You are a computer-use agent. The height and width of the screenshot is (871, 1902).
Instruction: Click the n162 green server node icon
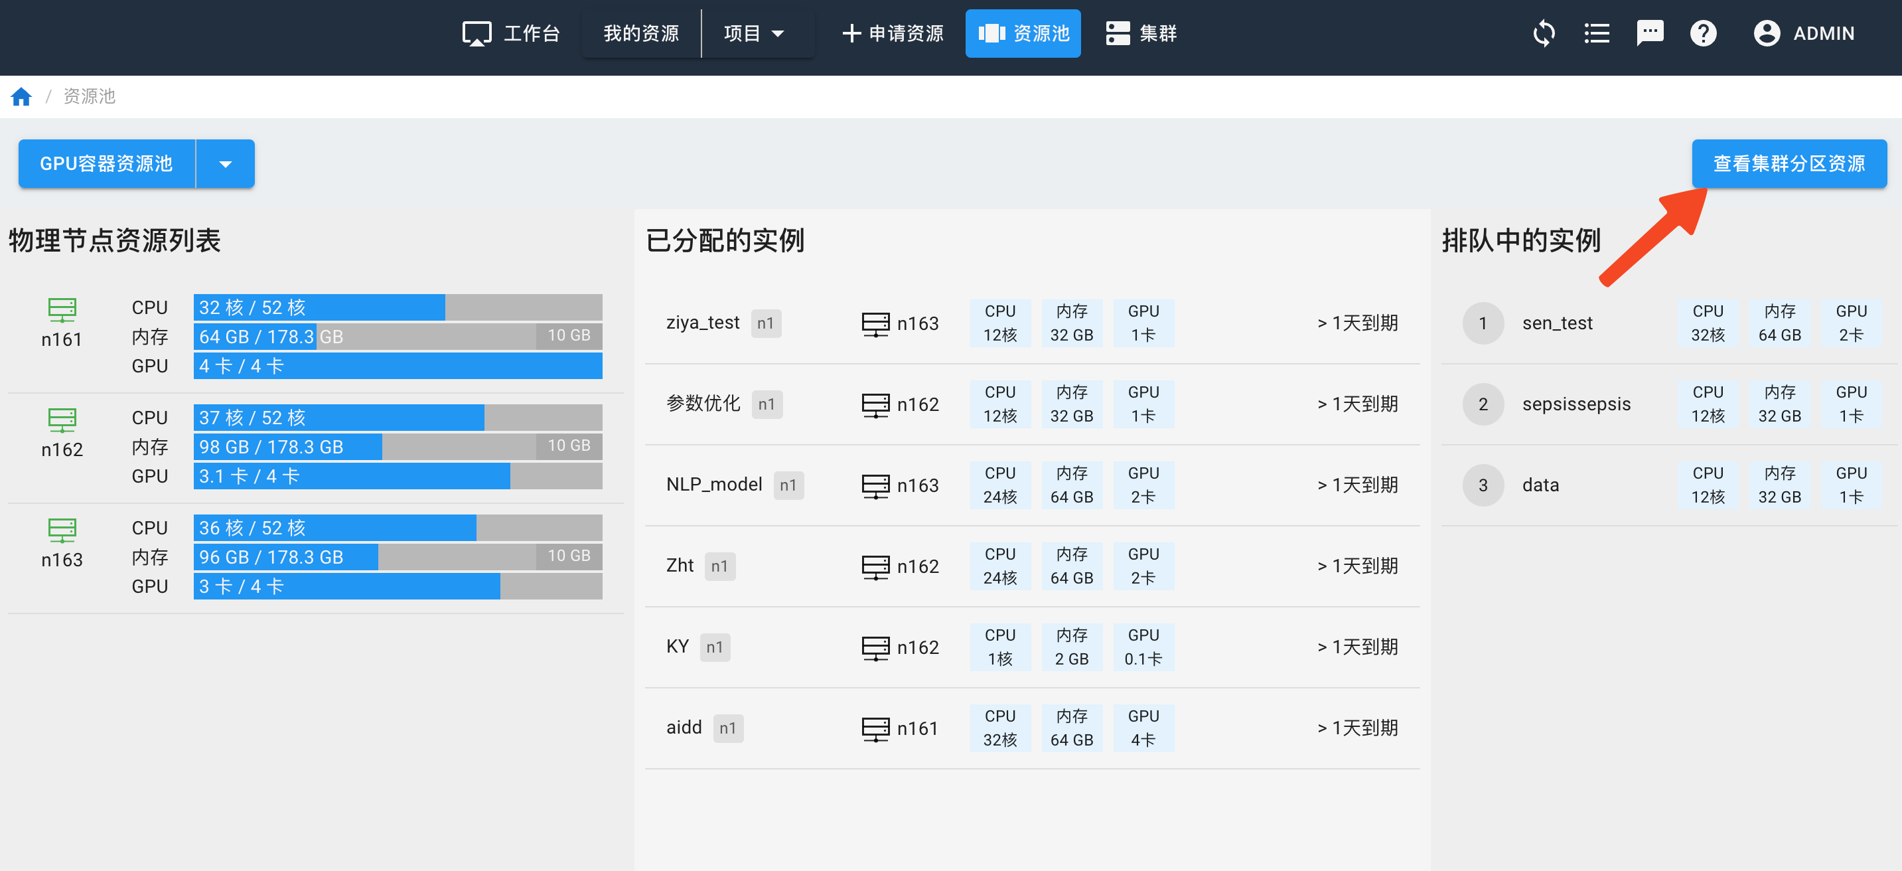click(x=62, y=420)
